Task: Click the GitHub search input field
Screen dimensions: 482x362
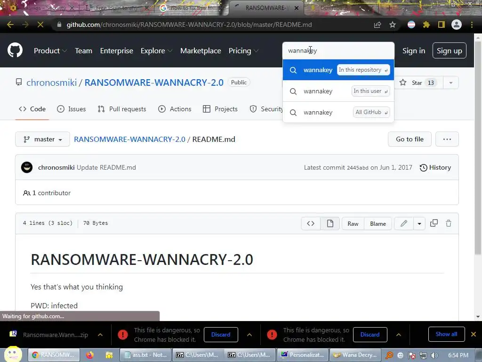Action: click(x=338, y=50)
